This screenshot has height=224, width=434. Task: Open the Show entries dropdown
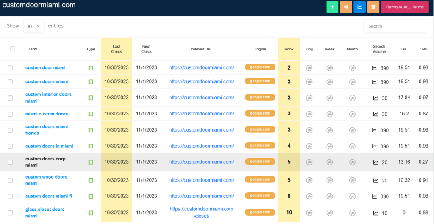pos(33,26)
